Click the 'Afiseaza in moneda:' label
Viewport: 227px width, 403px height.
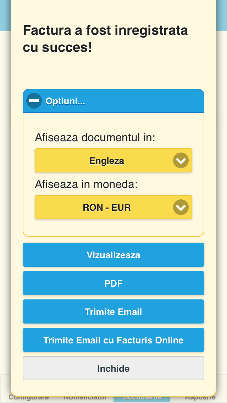[87, 184]
